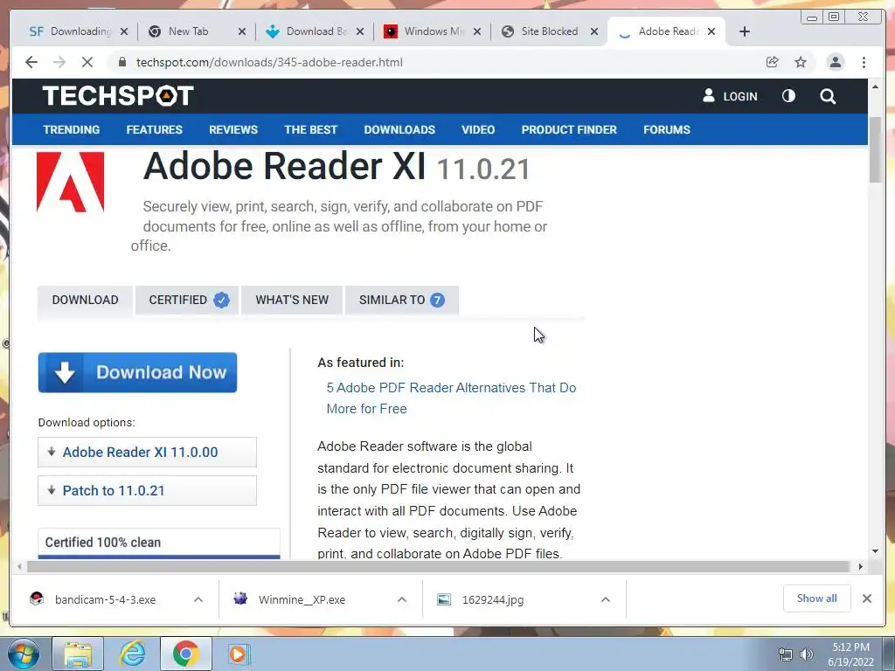Screen dimensions: 895x671
Task: Click the network tray icon
Action: 786,654
